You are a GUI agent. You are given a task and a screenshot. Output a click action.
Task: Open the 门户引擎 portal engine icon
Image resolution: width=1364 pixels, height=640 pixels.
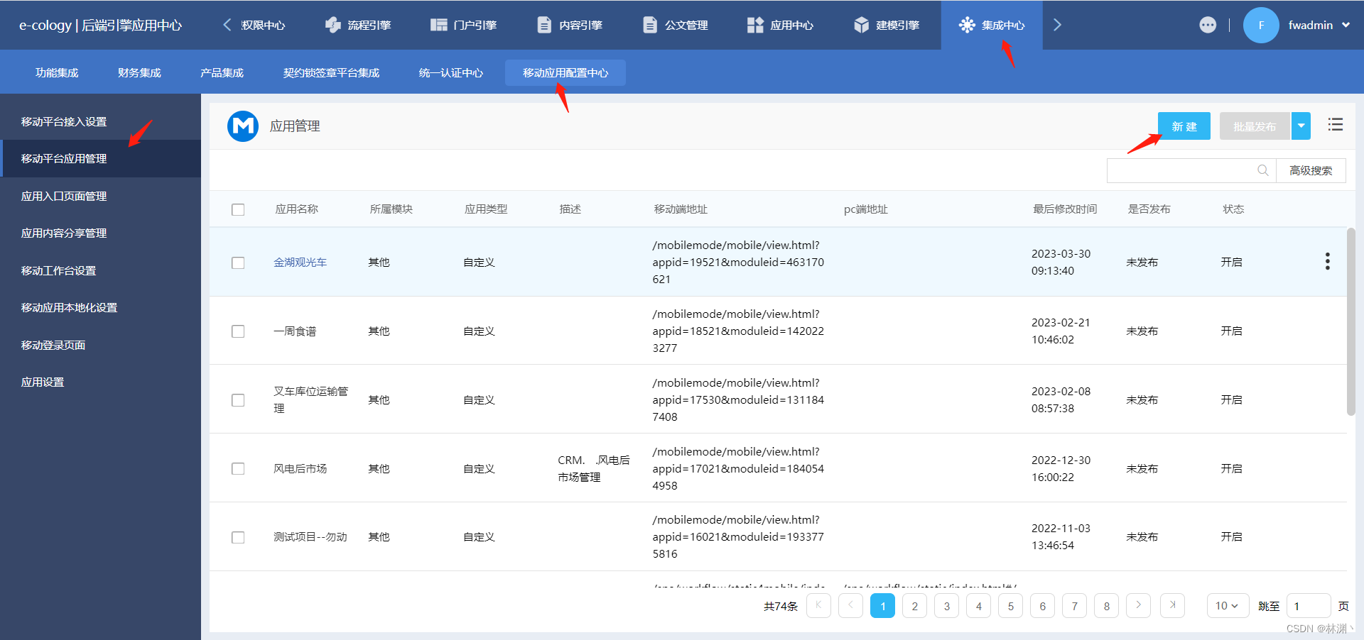click(438, 25)
